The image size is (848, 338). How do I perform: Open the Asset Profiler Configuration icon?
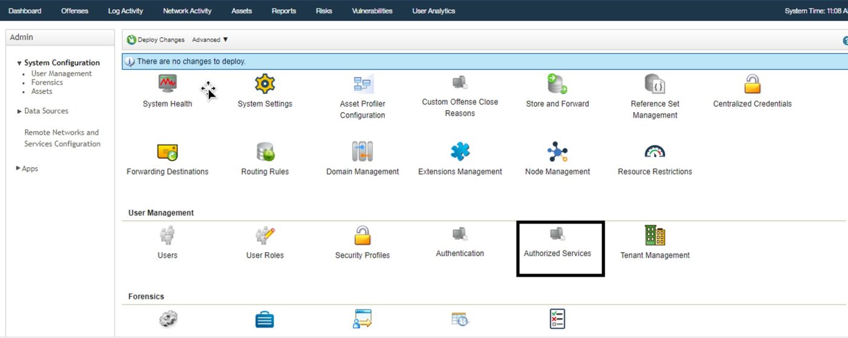(363, 84)
